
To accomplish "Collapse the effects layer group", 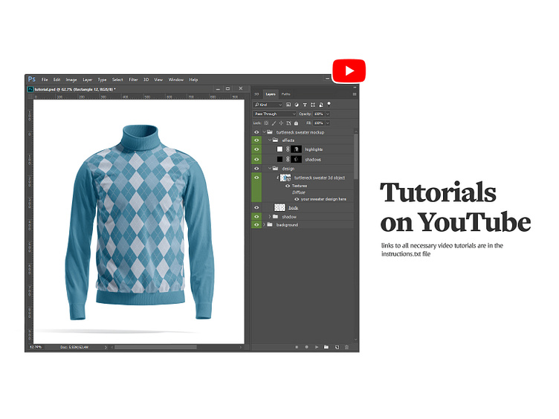I will (269, 140).
